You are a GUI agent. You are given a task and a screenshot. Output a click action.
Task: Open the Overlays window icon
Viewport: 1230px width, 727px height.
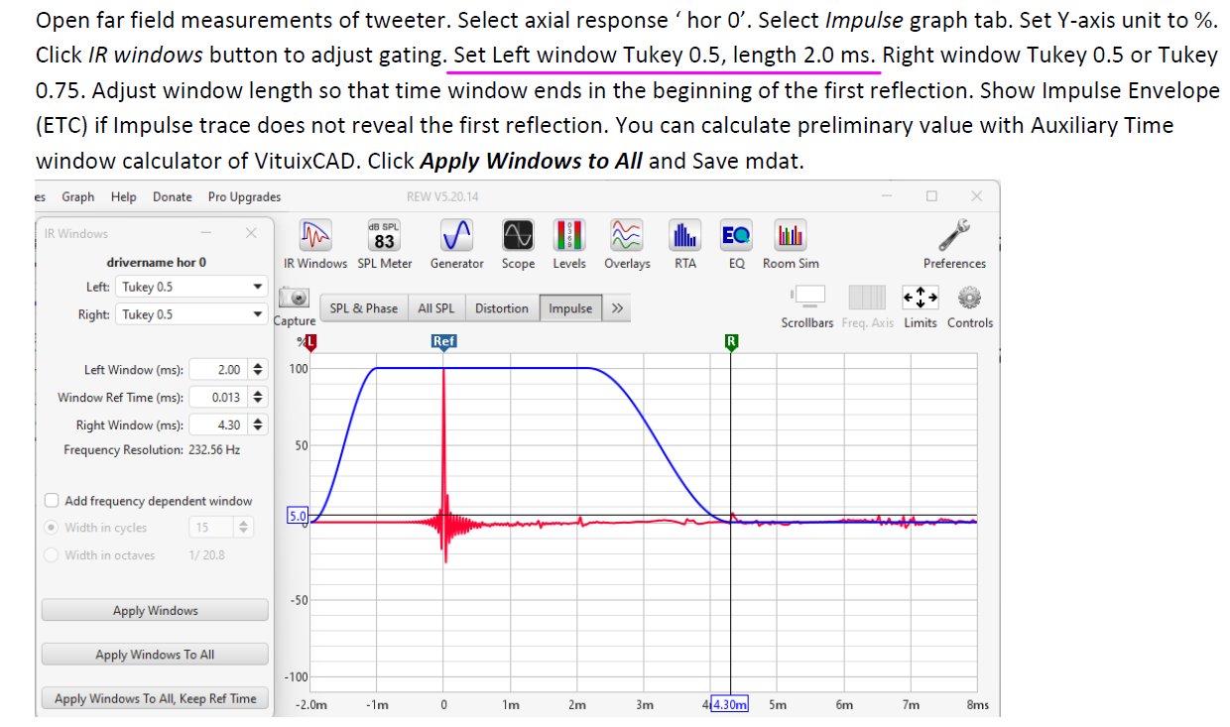627,235
